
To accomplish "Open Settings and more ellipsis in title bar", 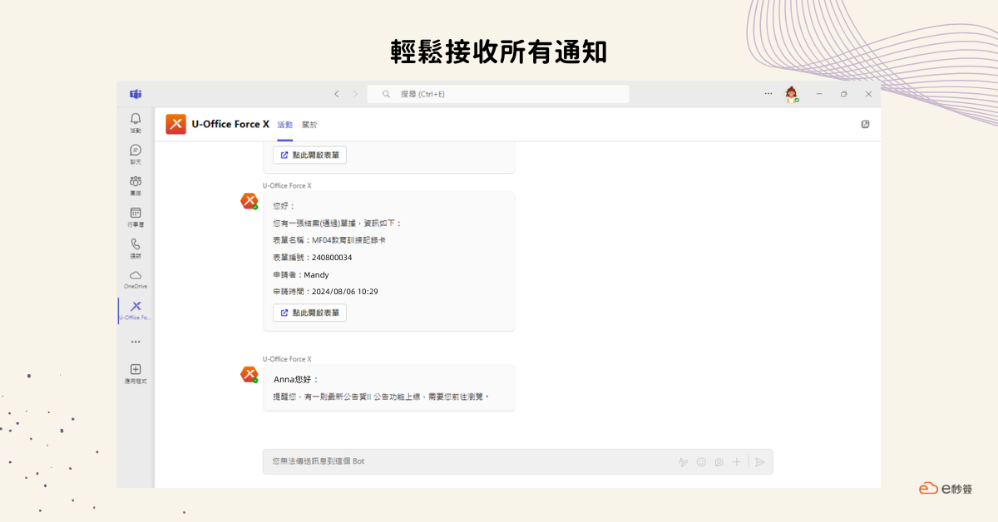I will pos(768,94).
